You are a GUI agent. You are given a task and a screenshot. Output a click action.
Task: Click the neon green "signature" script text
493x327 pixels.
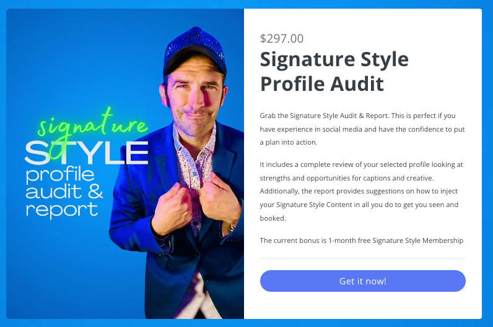91,125
